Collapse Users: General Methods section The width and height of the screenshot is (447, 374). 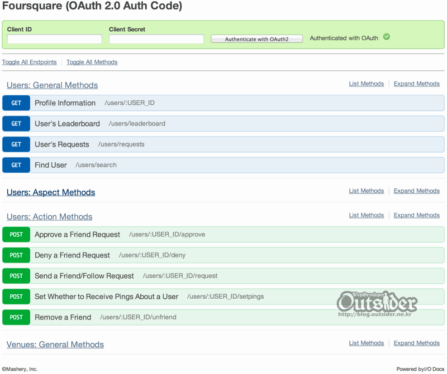pyautogui.click(x=52, y=85)
